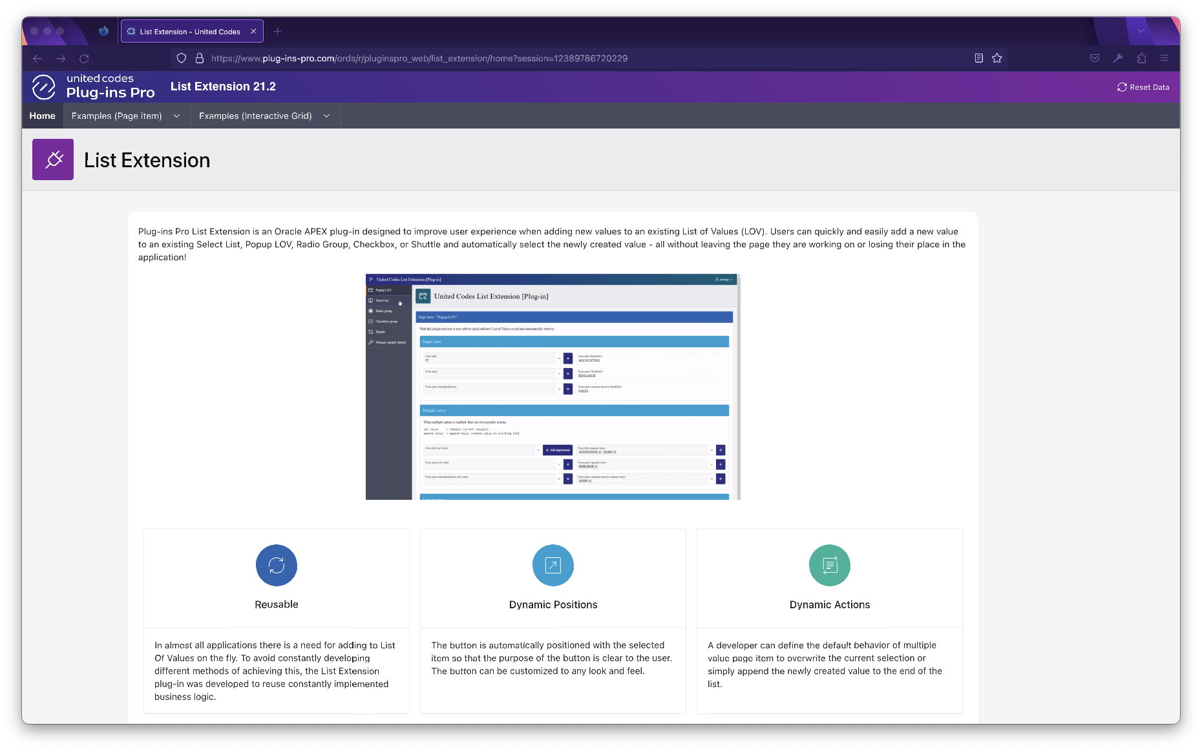The height and width of the screenshot is (751, 1202).
Task: Open the list all tabs chevron
Action: coord(1141,31)
